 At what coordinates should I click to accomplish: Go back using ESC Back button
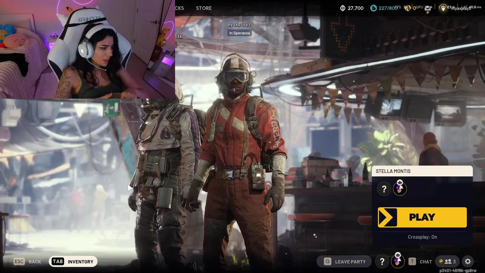pos(27,262)
